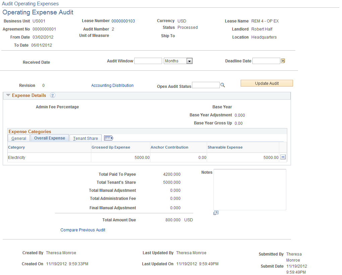This screenshot has width=342, height=275.
Task: Select the Overall Expense tab
Action: [x=49, y=138]
